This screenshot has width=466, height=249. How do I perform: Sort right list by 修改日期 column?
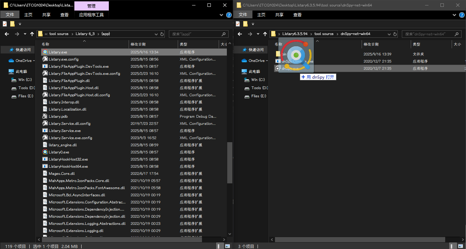[386, 44]
